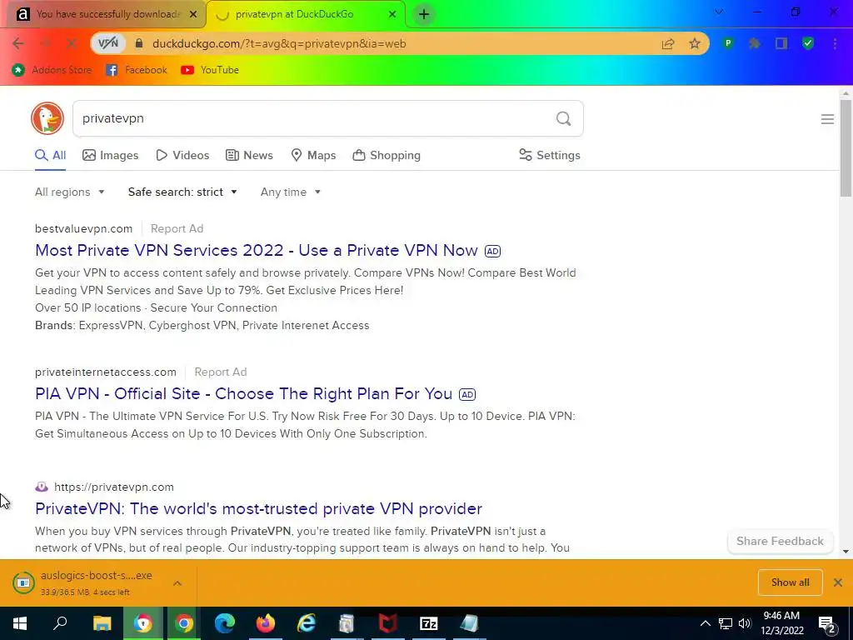Close the privatevpn at DuckDuckGo tab
This screenshot has width=853, height=640.
pyautogui.click(x=392, y=14)
